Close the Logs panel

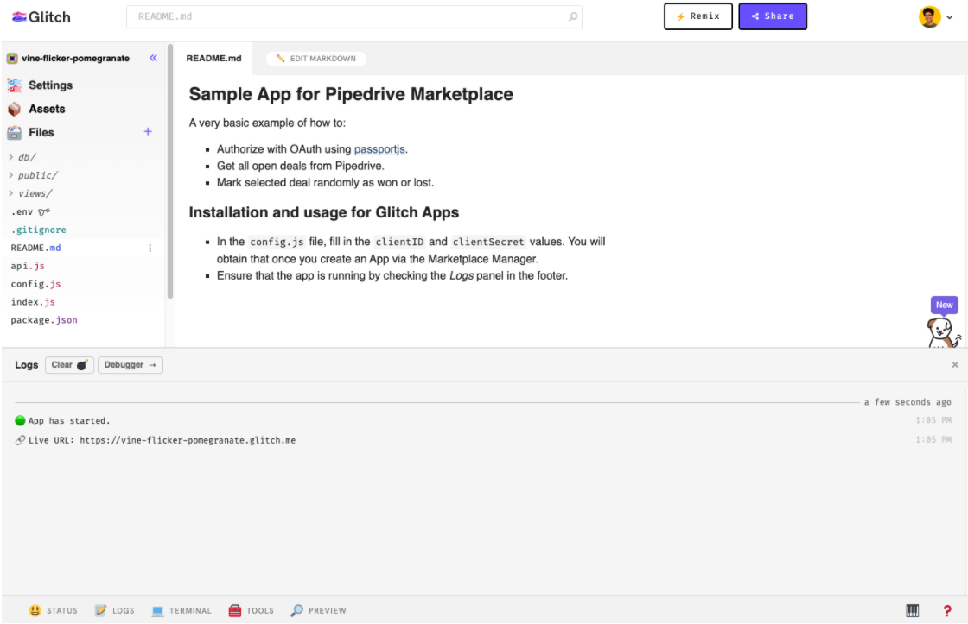pyautogui.click(x=954, y=365)
